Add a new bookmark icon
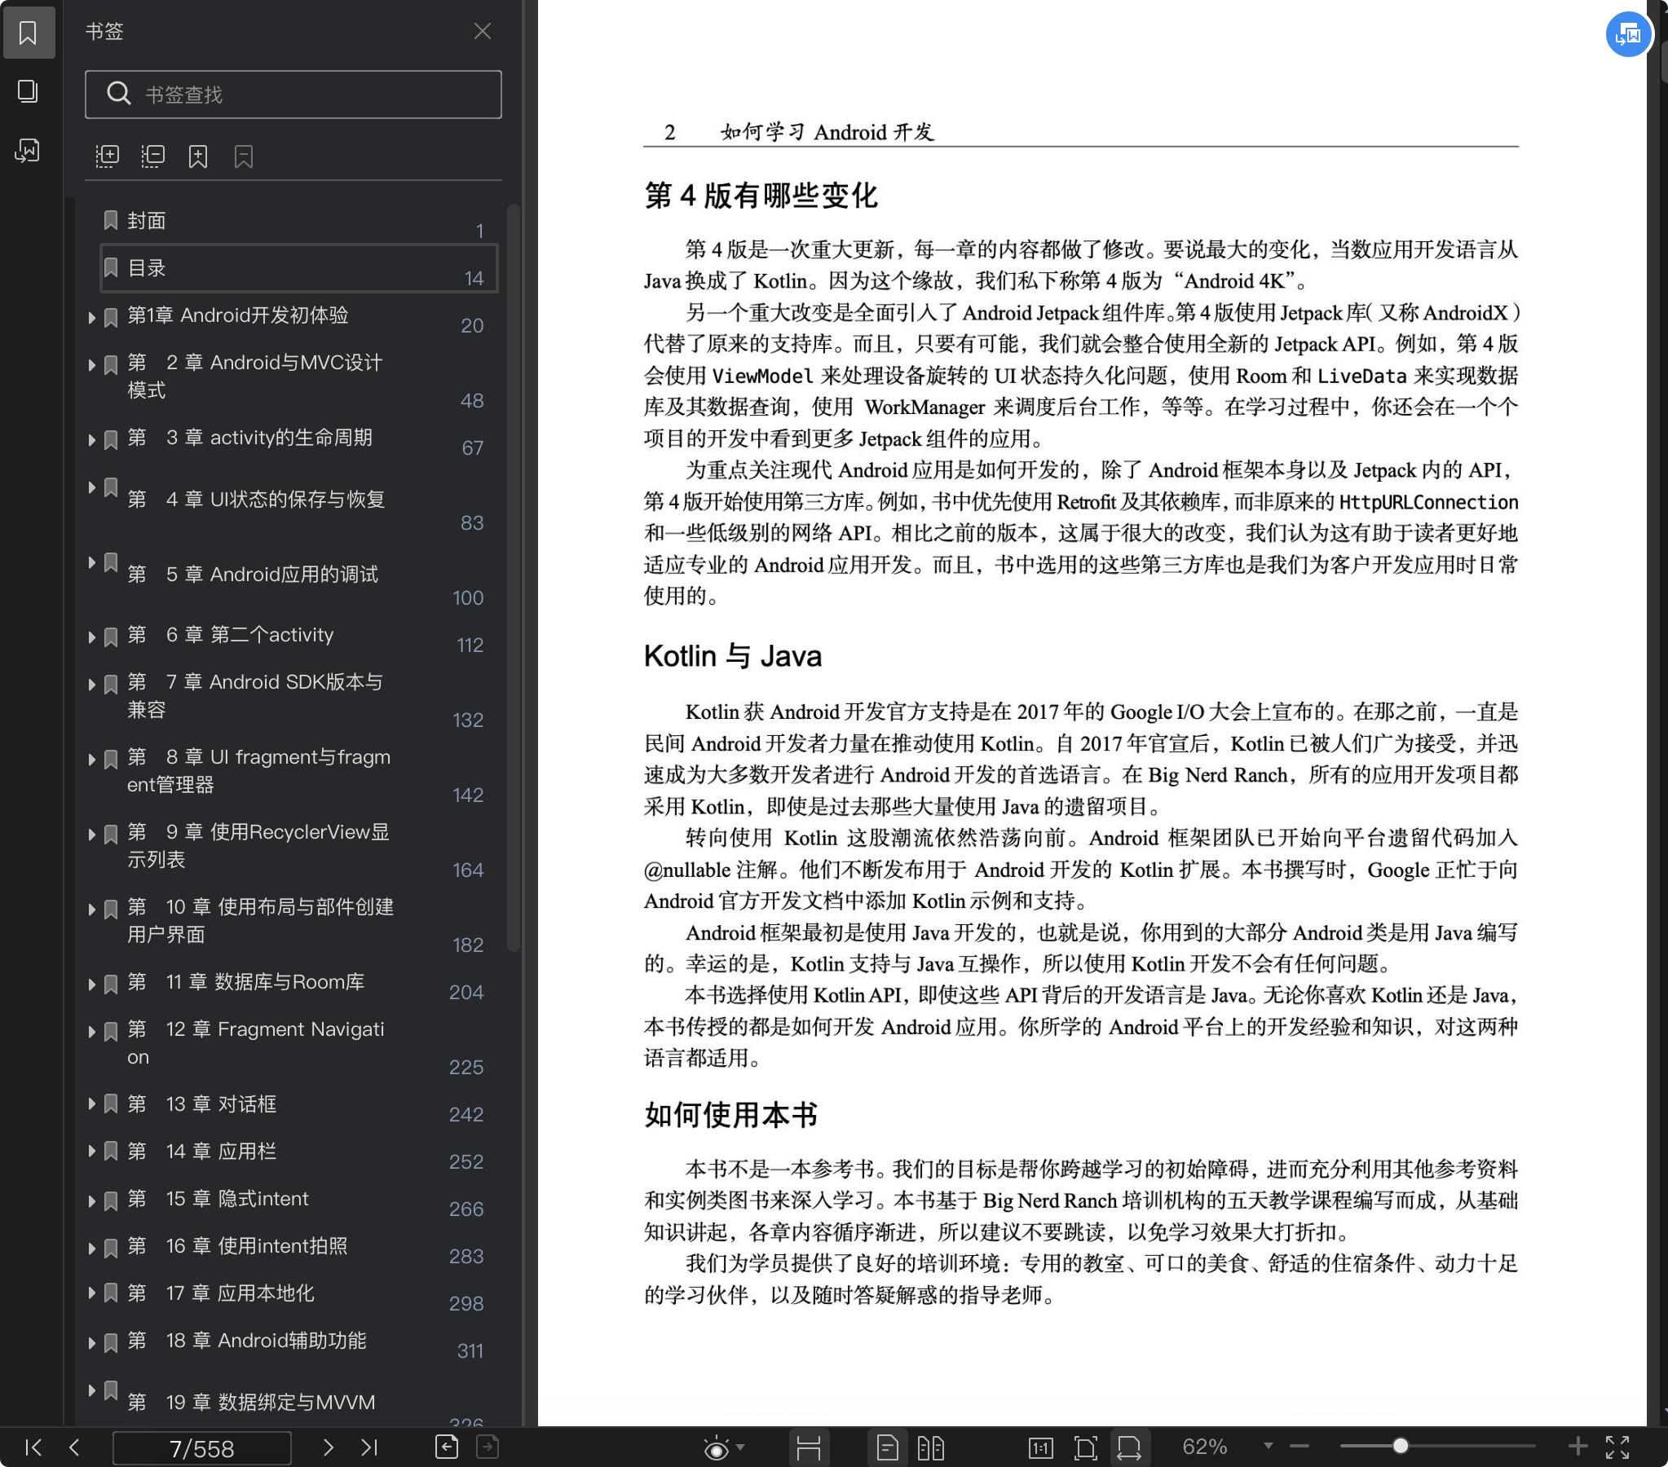This screenshot has height=1467, width=1668. point(198,156)
